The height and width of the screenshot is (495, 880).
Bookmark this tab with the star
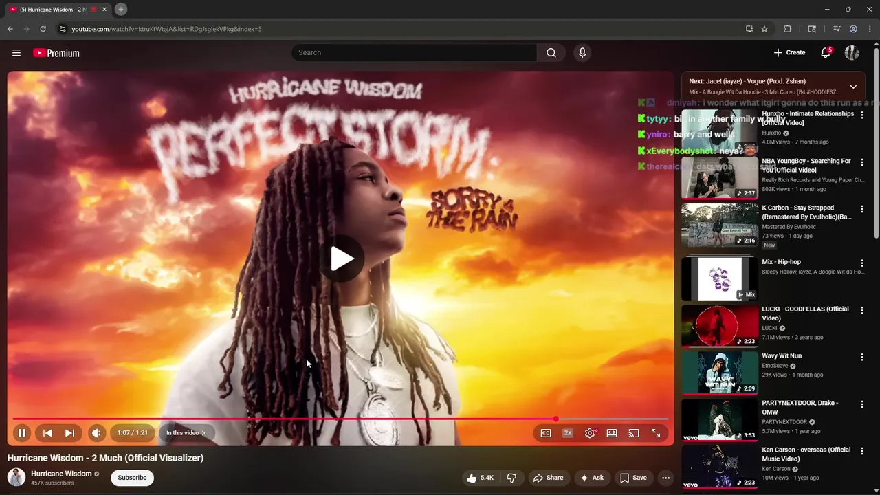click(764, 29)
